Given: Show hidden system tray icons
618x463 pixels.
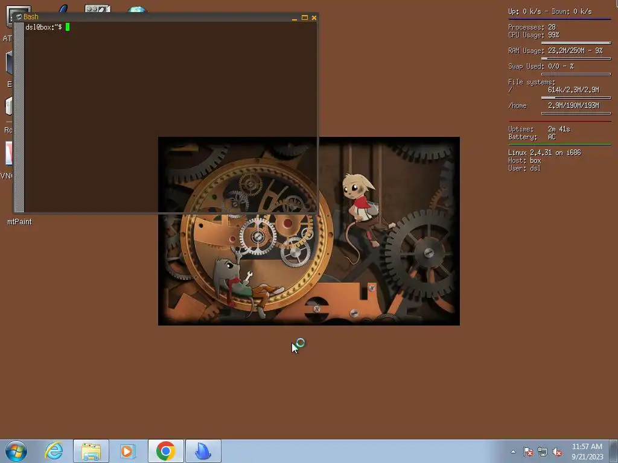Looking at the screenshot, I should point(513,452).
